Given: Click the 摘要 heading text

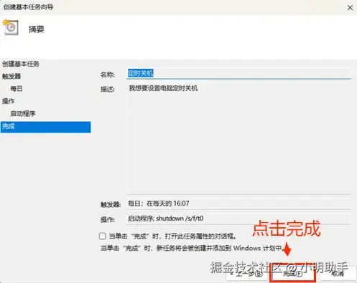Looking at the screenshot, I should [x=37, y=29].
